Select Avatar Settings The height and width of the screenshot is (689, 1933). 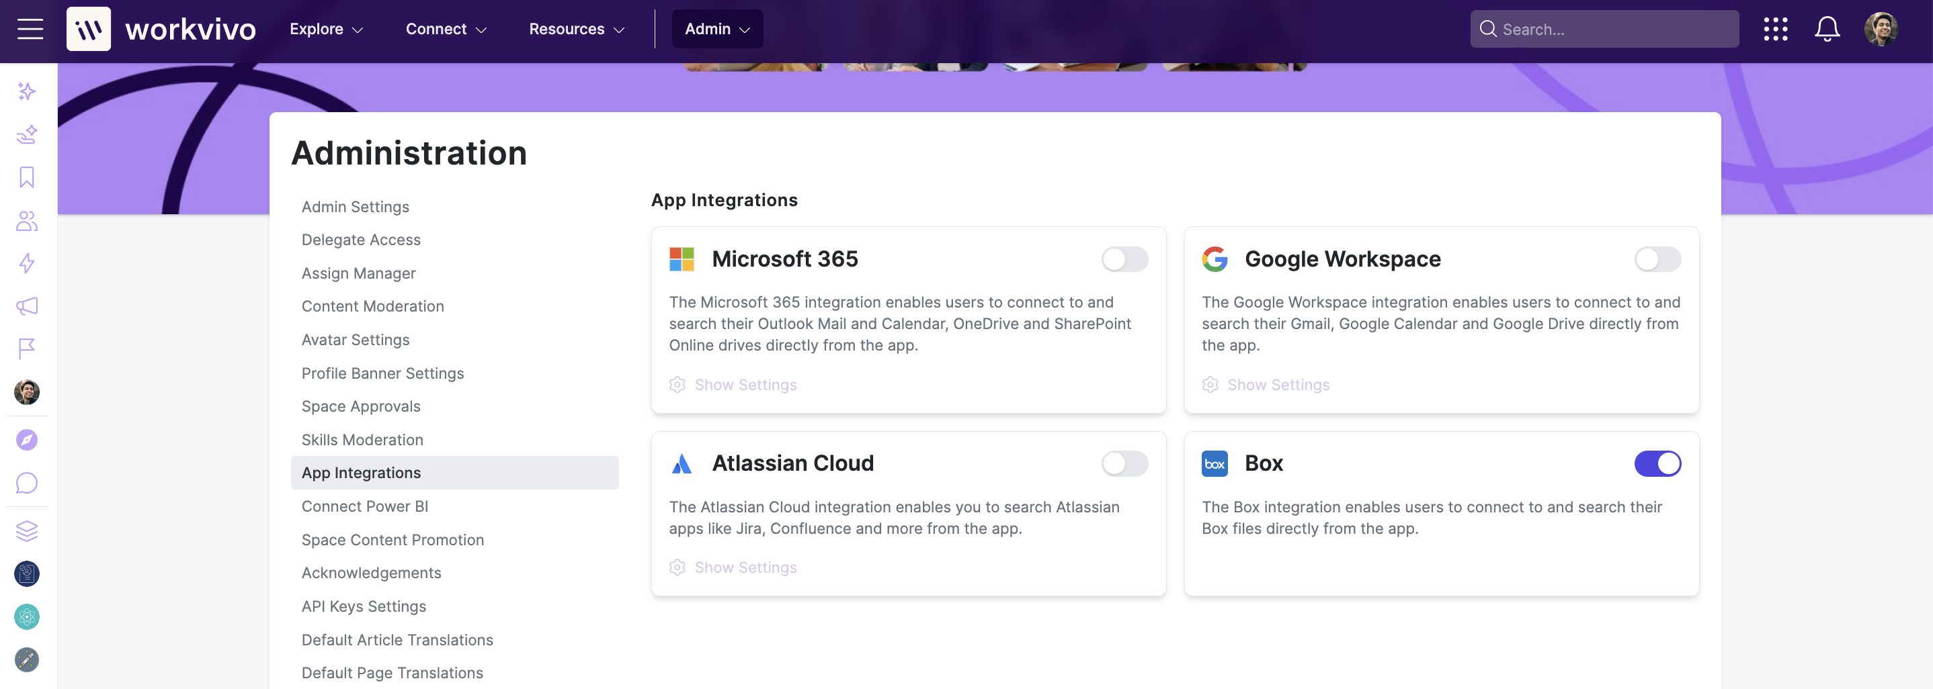click(355, 340)
